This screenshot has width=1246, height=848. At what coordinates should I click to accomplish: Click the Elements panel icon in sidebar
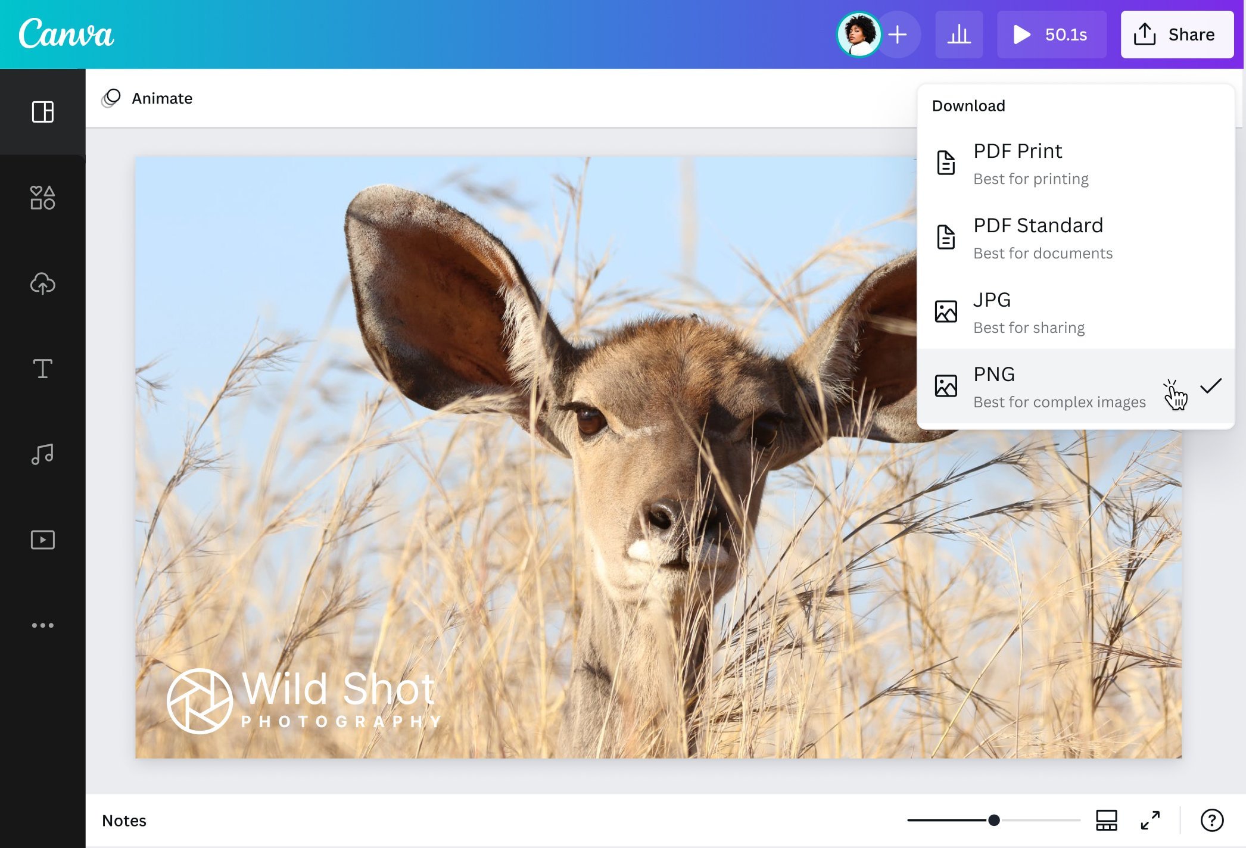coord(42,197)
